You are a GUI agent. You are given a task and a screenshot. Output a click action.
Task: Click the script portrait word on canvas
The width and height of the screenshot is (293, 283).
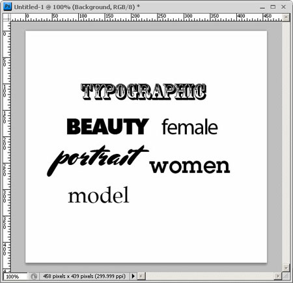point(98,161)
